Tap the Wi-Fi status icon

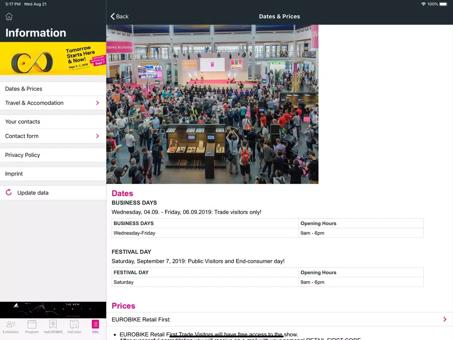click(423, 4)
